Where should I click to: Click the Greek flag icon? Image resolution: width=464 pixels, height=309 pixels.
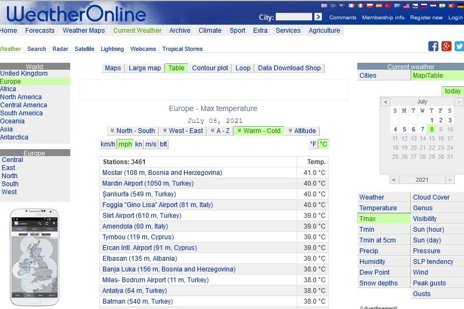397,5
